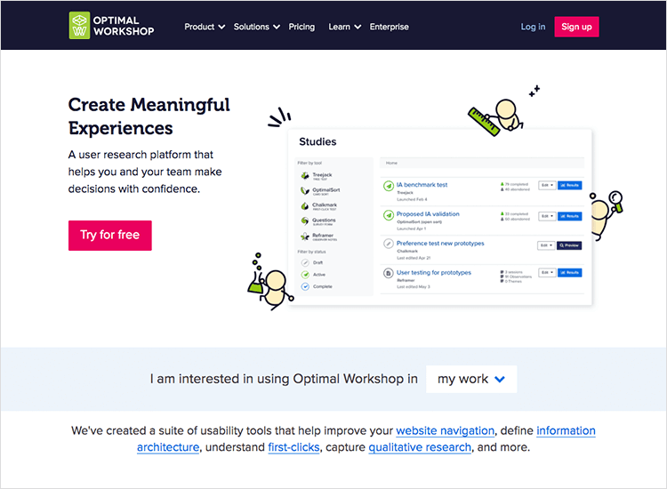Viewport: 667px width, 489px height.
Task: Go to the Pricing page
Action: (x=301, y=27)
